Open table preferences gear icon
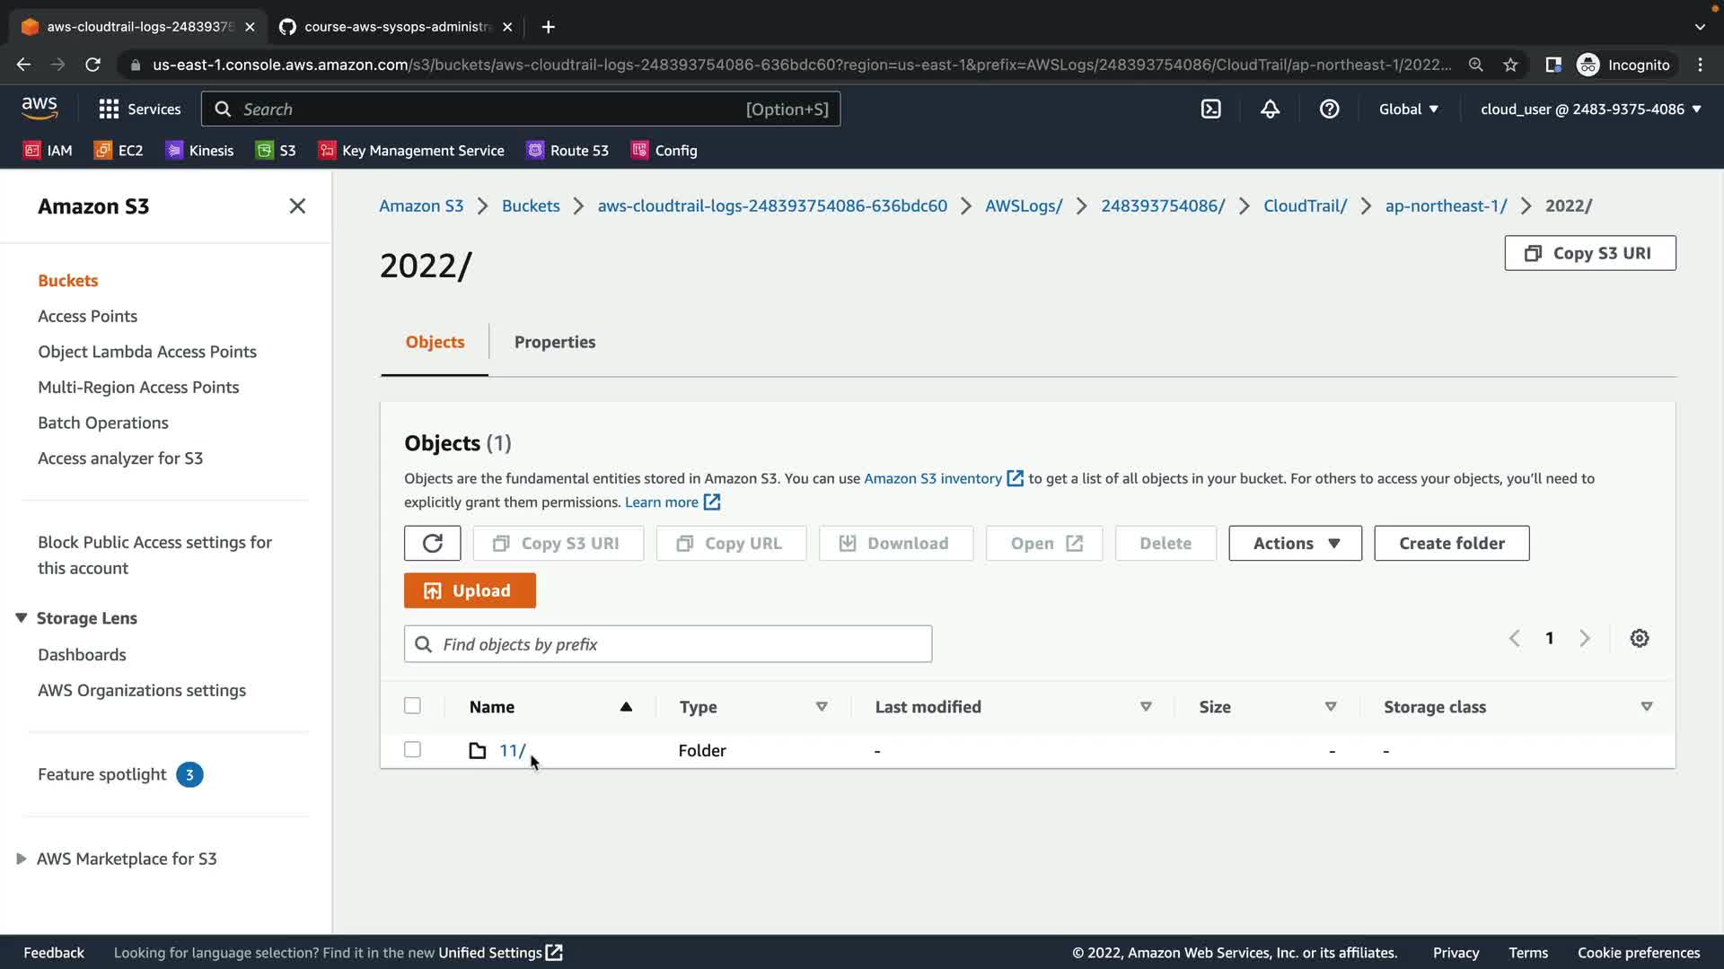Viewport: 1724px width, 969px height. point(1639,639)
